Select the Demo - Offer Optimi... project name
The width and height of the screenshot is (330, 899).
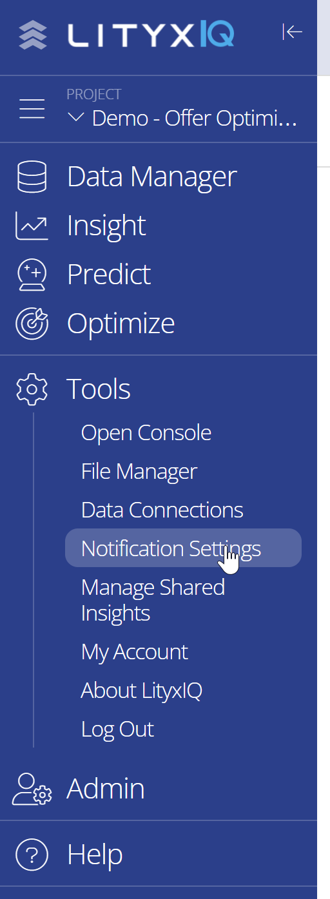195,119
